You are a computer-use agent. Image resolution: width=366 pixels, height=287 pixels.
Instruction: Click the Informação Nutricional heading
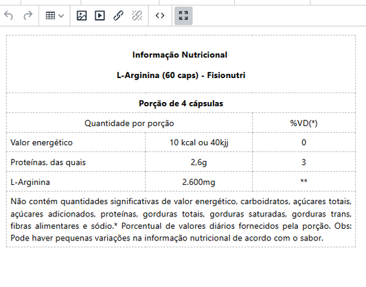point(180,55)
